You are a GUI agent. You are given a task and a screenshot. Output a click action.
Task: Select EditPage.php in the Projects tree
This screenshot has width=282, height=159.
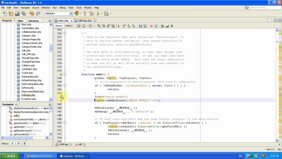coord(28,95)
